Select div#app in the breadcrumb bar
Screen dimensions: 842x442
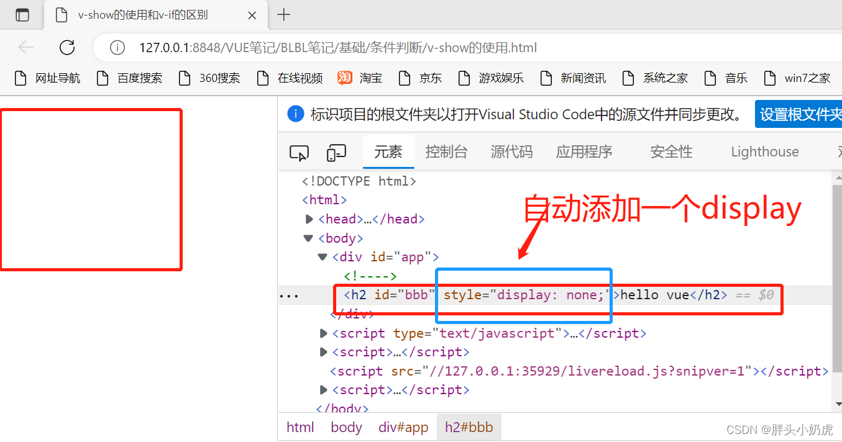click(403, 427)
